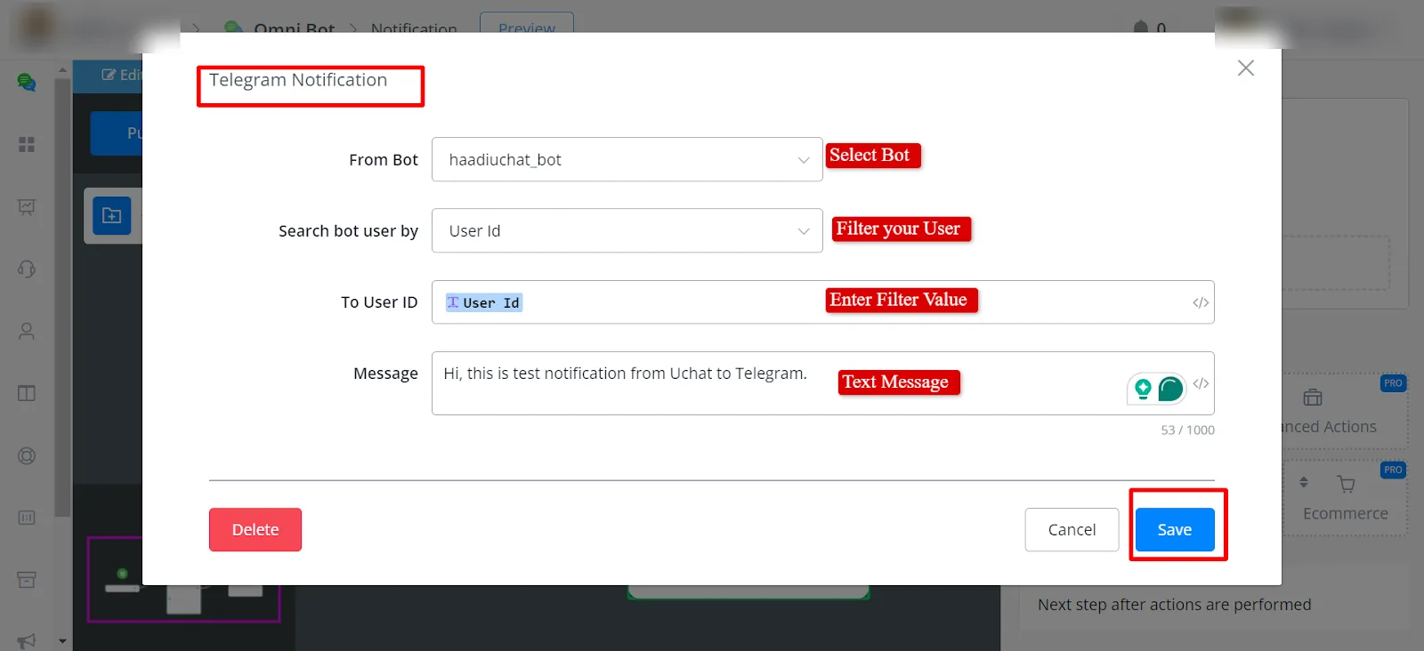Image resolution: width=1424 pixels, height=651 pixels.
Task: Click the add folder icon button
Action: 112,215
